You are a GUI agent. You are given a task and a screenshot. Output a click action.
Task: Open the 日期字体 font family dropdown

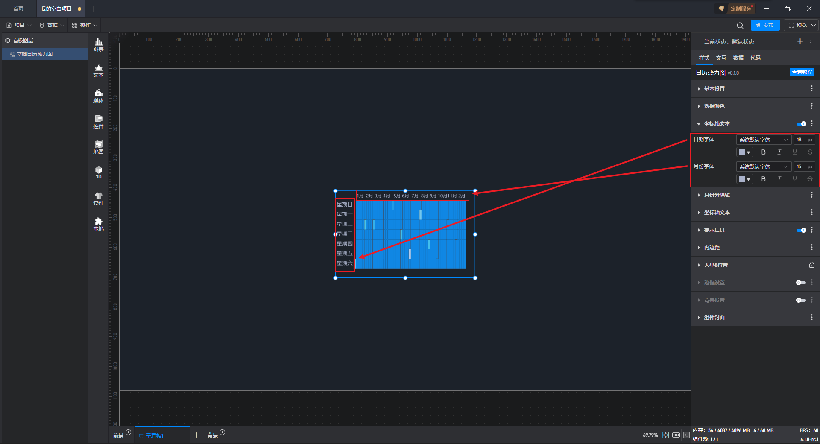pyautogui.click(x=764, y=140)
